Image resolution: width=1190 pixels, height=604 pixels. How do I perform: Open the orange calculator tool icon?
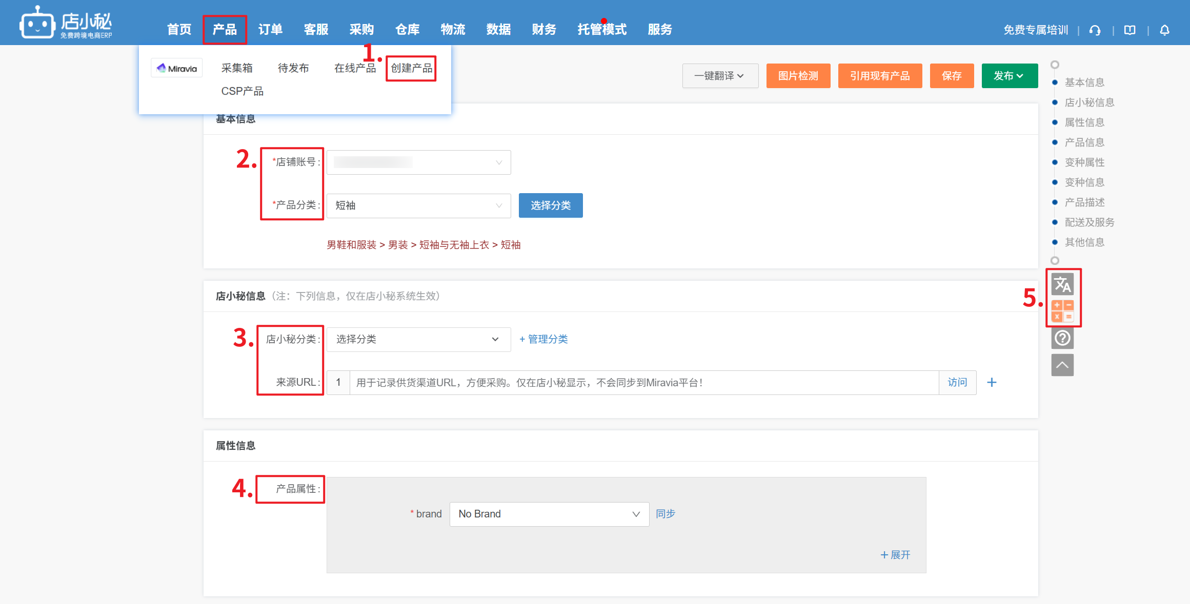[x=1062, y=311]
